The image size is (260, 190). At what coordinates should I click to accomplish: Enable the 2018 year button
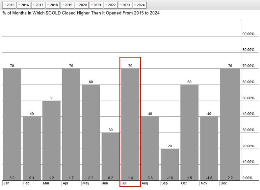pyautogui.click(x=52, y=5)
